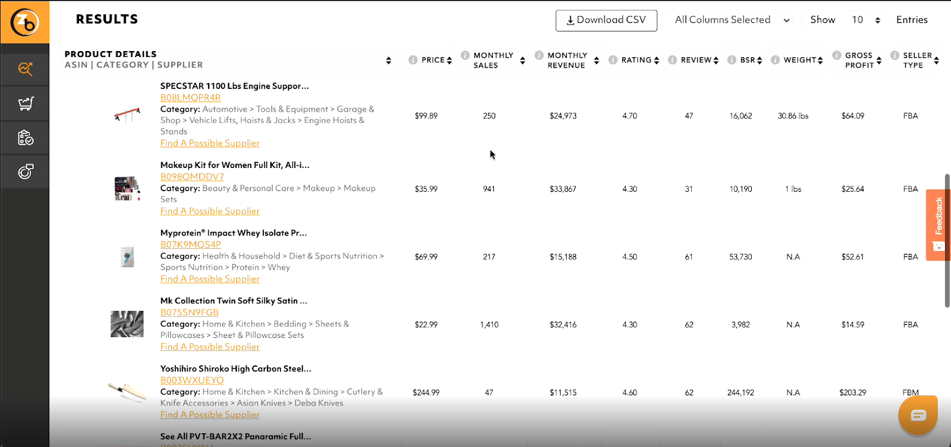
Task: Click the ZonBase logo icon
Action: point(24,23)
